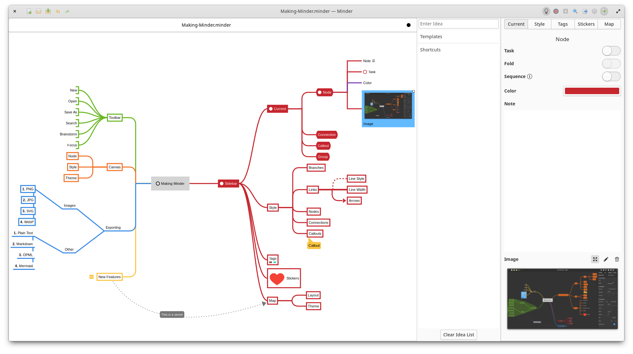Image resolution: width=633 pixels, height=354 pixels.
Task: Toggle the Brainstorm lightbulb icon
Action: [x=546, y=11]
